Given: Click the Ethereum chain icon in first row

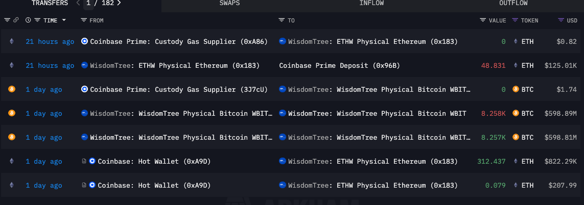Looking at the screenshot, I should 12,41.
